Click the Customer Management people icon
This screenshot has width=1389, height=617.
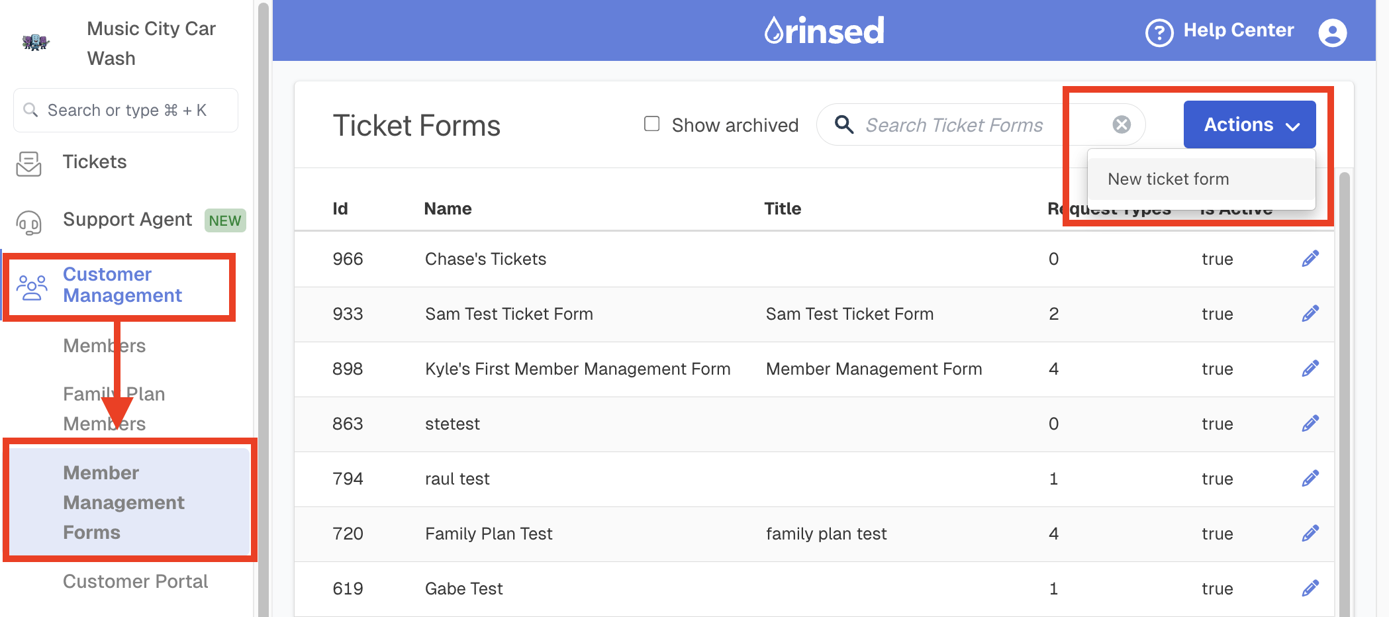click(x=32, y=287)
